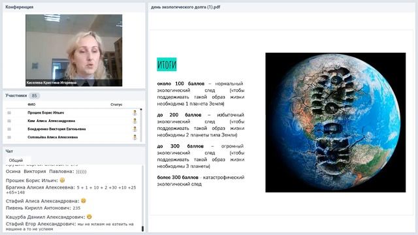Click Брагина Алисия Алексеевна's calculation message
Image resolution: width=418 pixels, height=235 pixels.
coord(71,190)
